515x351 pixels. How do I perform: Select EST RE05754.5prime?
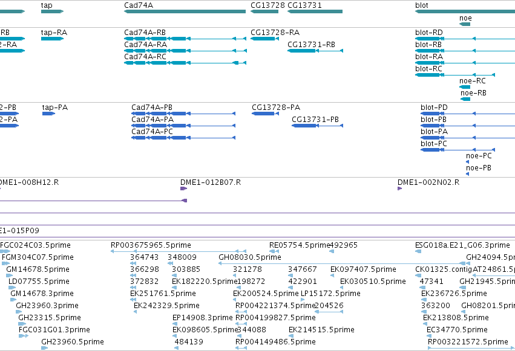pyautogui.click(x=274, y=251)
